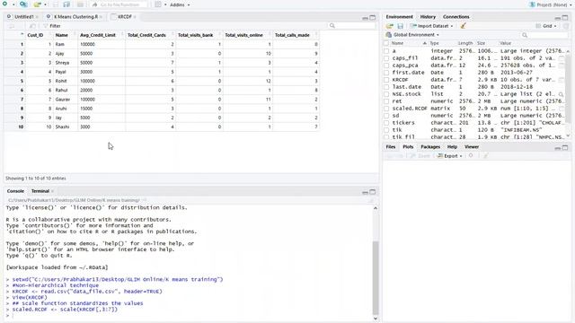Check the checkbox for KRCDF in Environment
This screenshot has height=323, width=575.
[x=386, y=80]
